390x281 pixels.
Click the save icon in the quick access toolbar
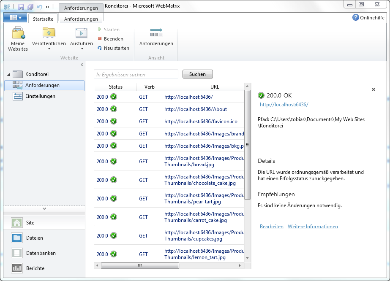click(x=21, y=7)
